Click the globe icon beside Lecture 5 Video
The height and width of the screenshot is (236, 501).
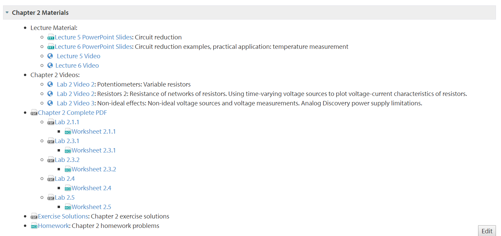point(50,56)
